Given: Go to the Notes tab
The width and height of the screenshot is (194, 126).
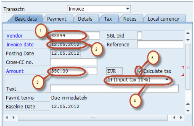Looking at the screenshot, I should (130, 19).
